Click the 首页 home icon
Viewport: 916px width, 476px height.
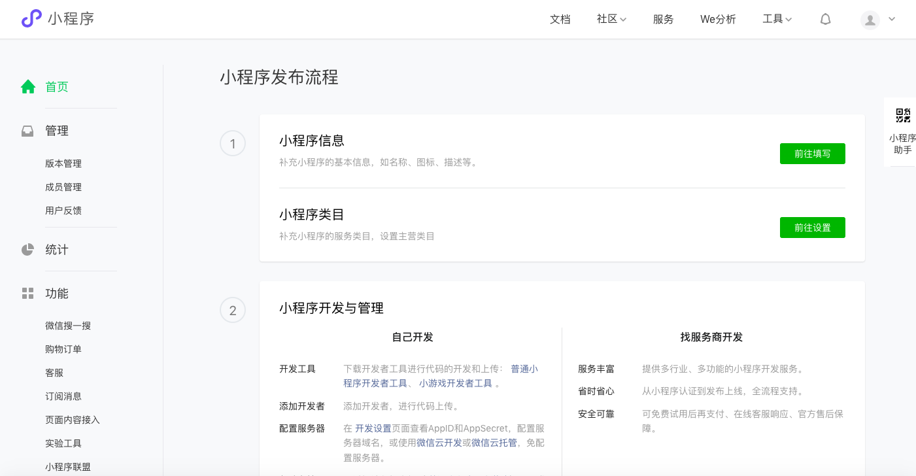pyautogui.click(x=28, y=87)
